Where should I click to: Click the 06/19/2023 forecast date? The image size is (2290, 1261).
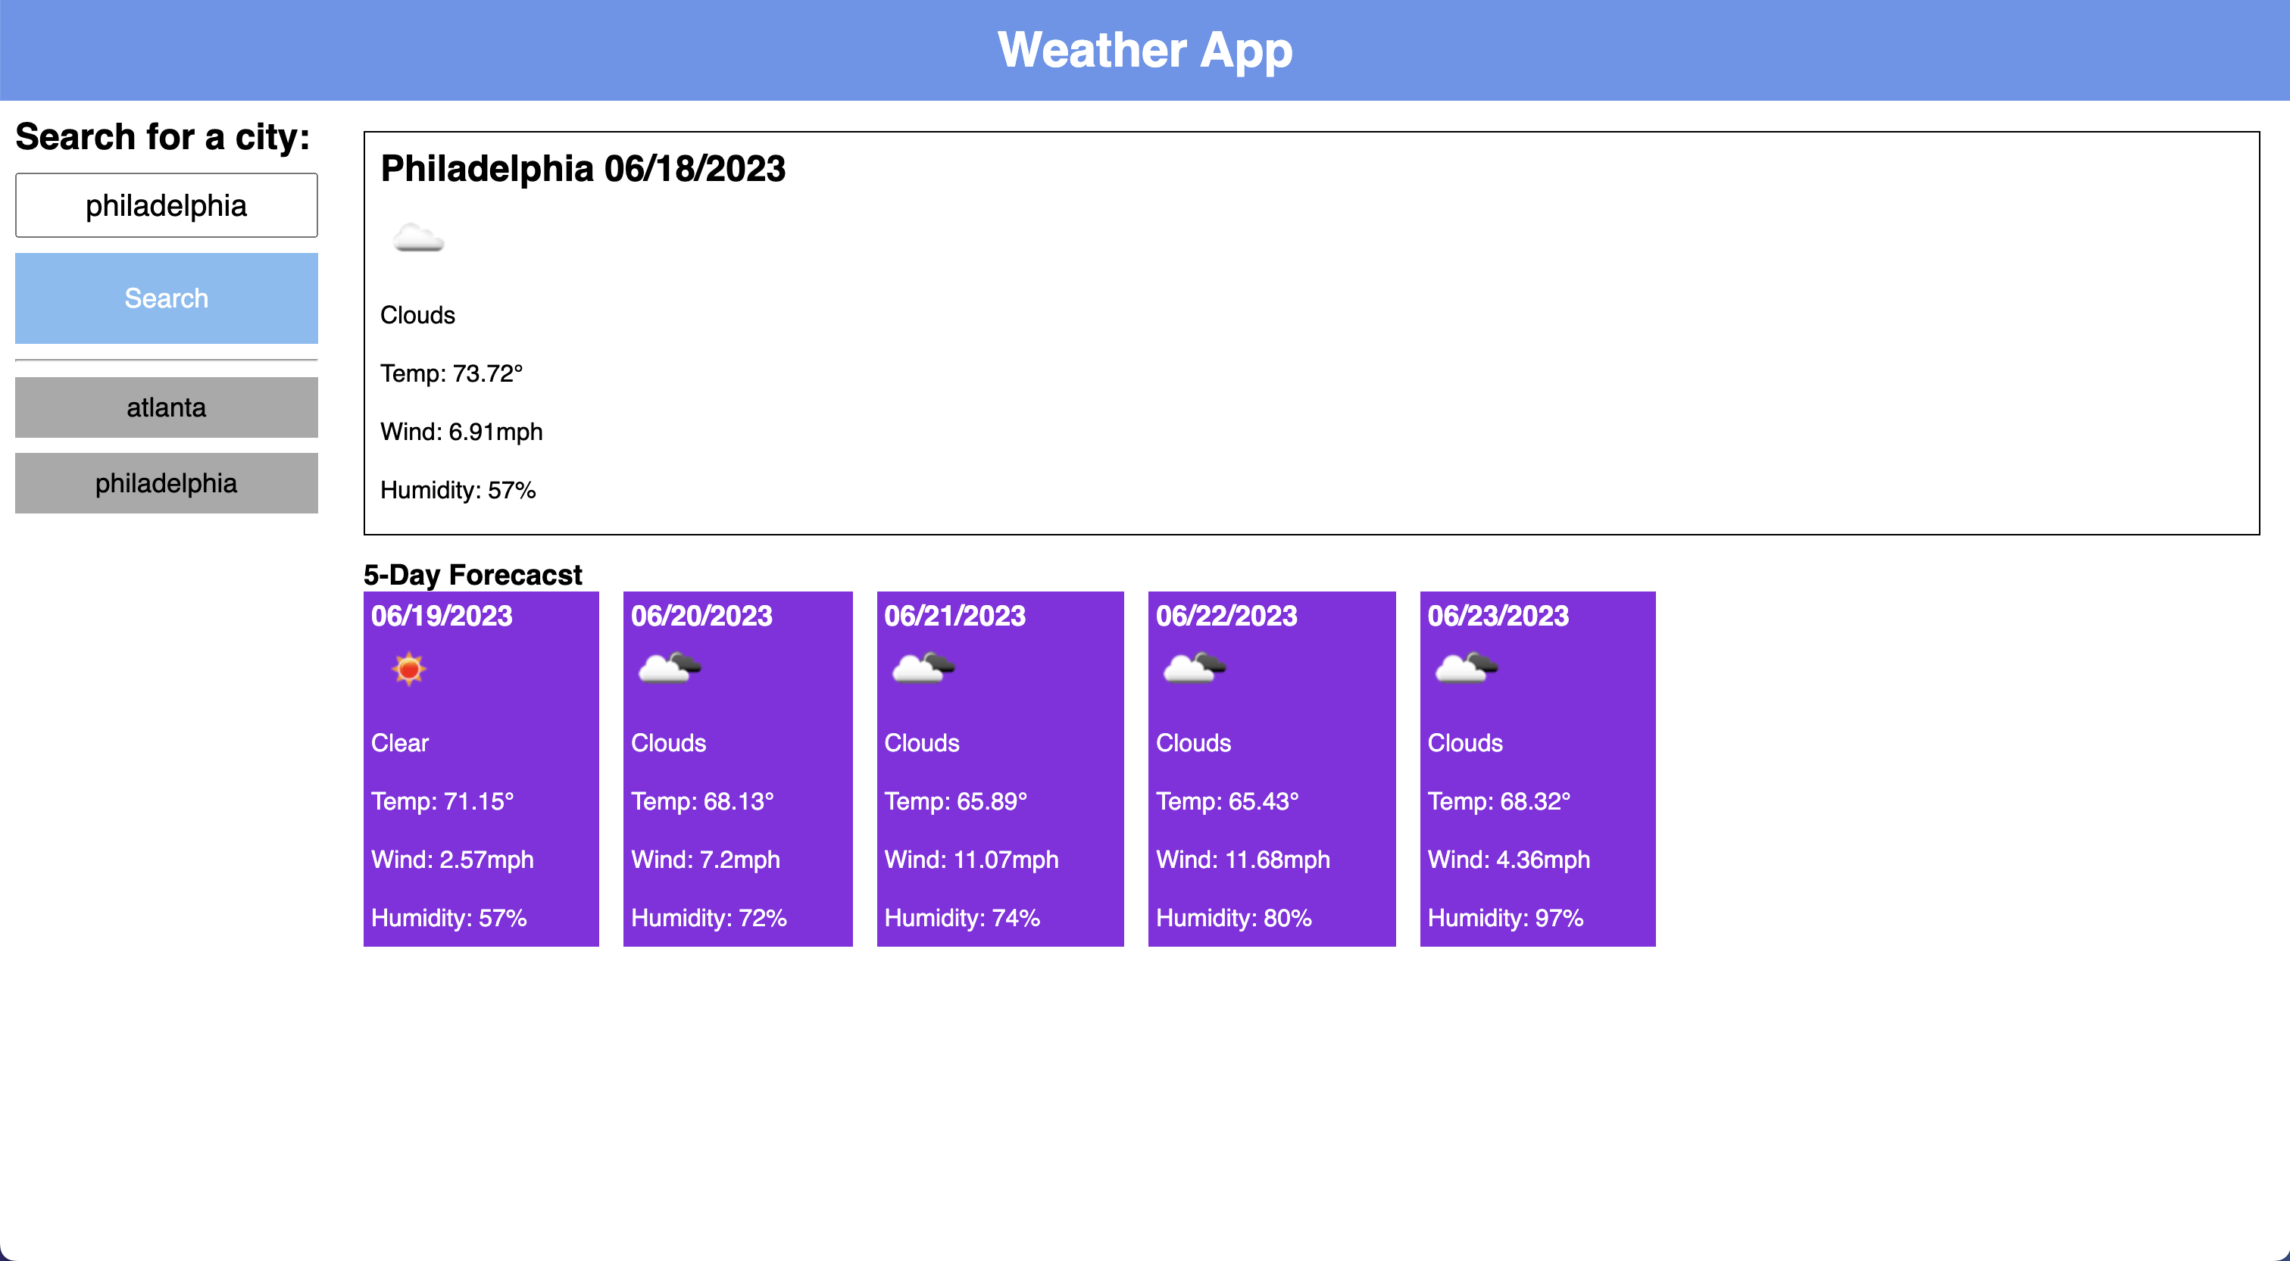(442, 615)
